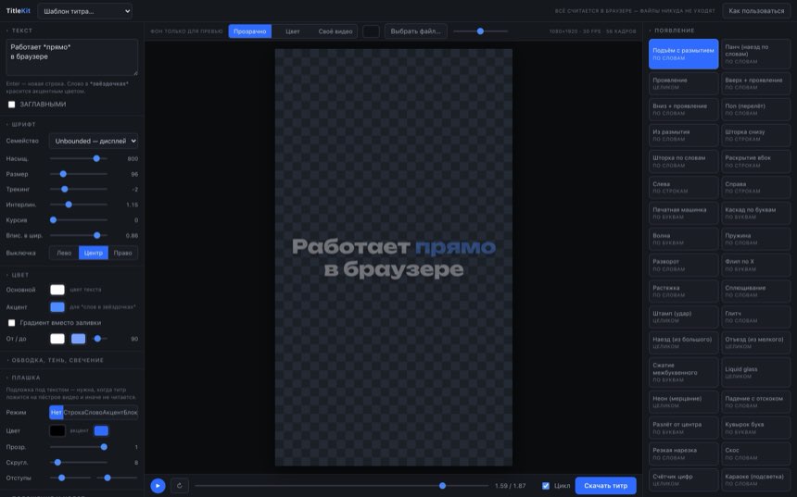The width and height of the screenshot is (797, 497).
Task: Set plate mode to Слово
Action: 94,412
